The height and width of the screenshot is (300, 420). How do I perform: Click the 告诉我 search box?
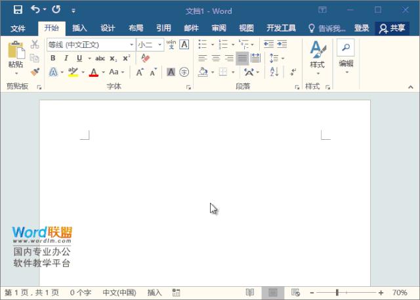click(x=327, y=28)
